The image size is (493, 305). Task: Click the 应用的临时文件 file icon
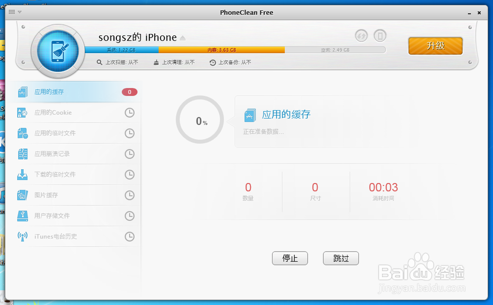point(23,133)
